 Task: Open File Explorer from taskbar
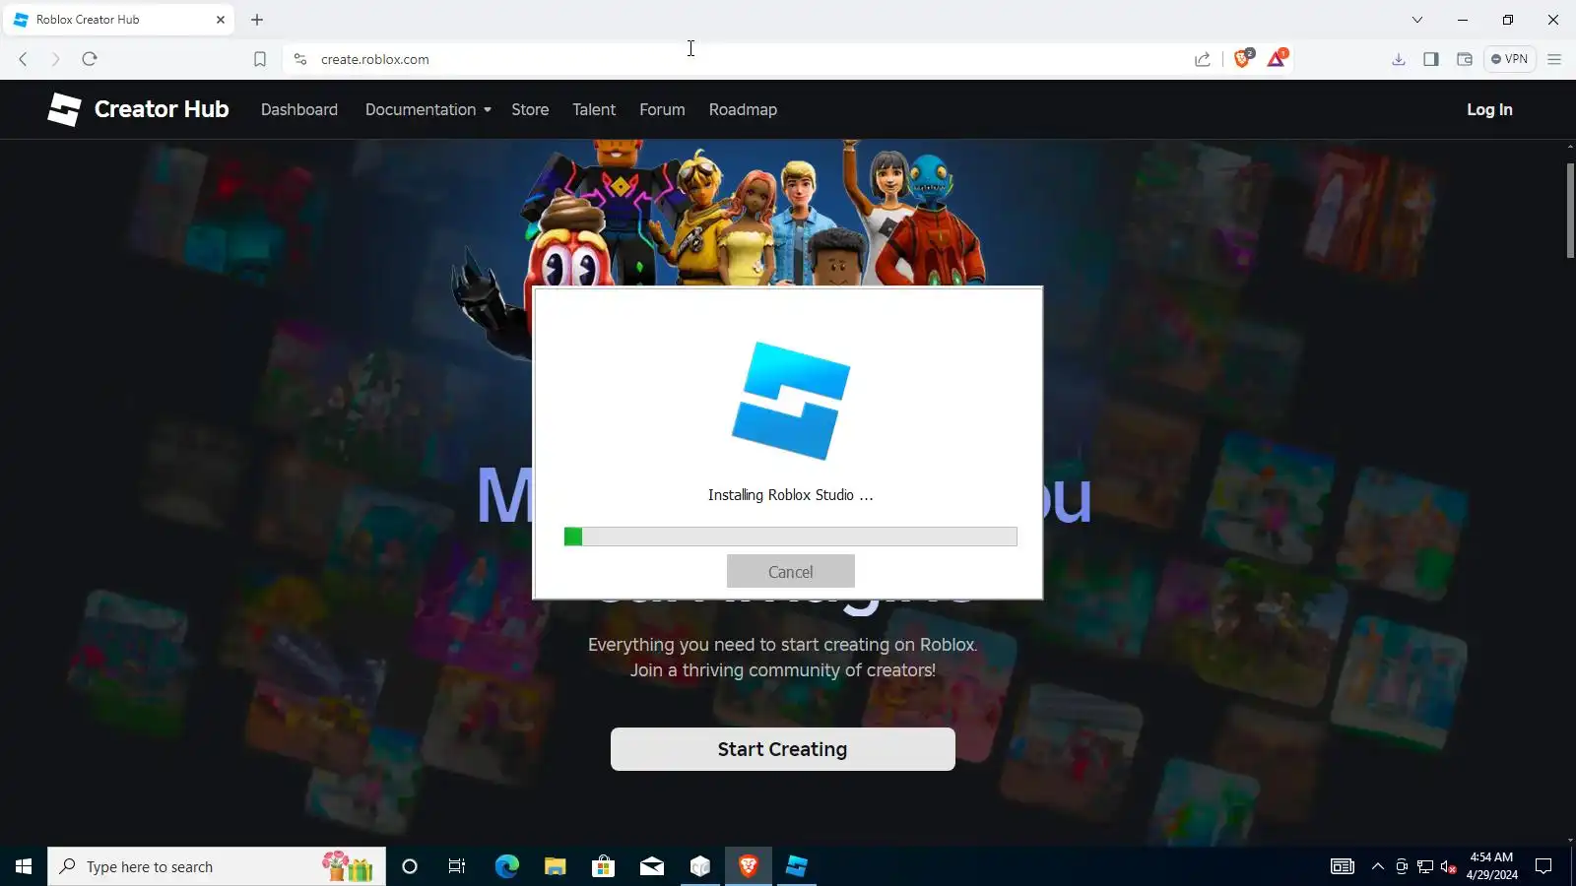coord(555,866)
